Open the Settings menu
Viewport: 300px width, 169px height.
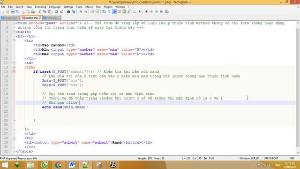(68, 7)
